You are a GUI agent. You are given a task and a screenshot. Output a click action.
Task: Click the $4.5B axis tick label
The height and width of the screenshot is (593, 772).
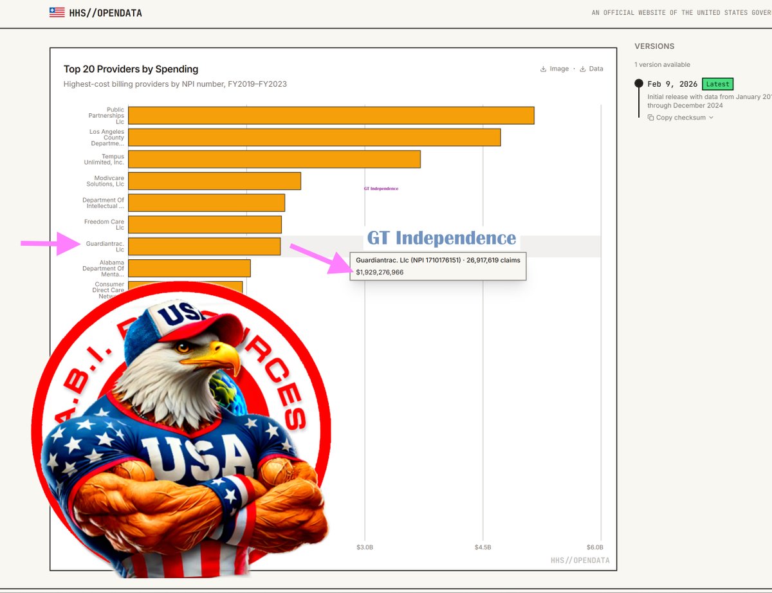coord(482,547)
